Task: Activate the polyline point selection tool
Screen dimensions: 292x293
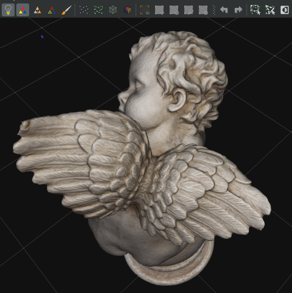Action: point(270,10)
